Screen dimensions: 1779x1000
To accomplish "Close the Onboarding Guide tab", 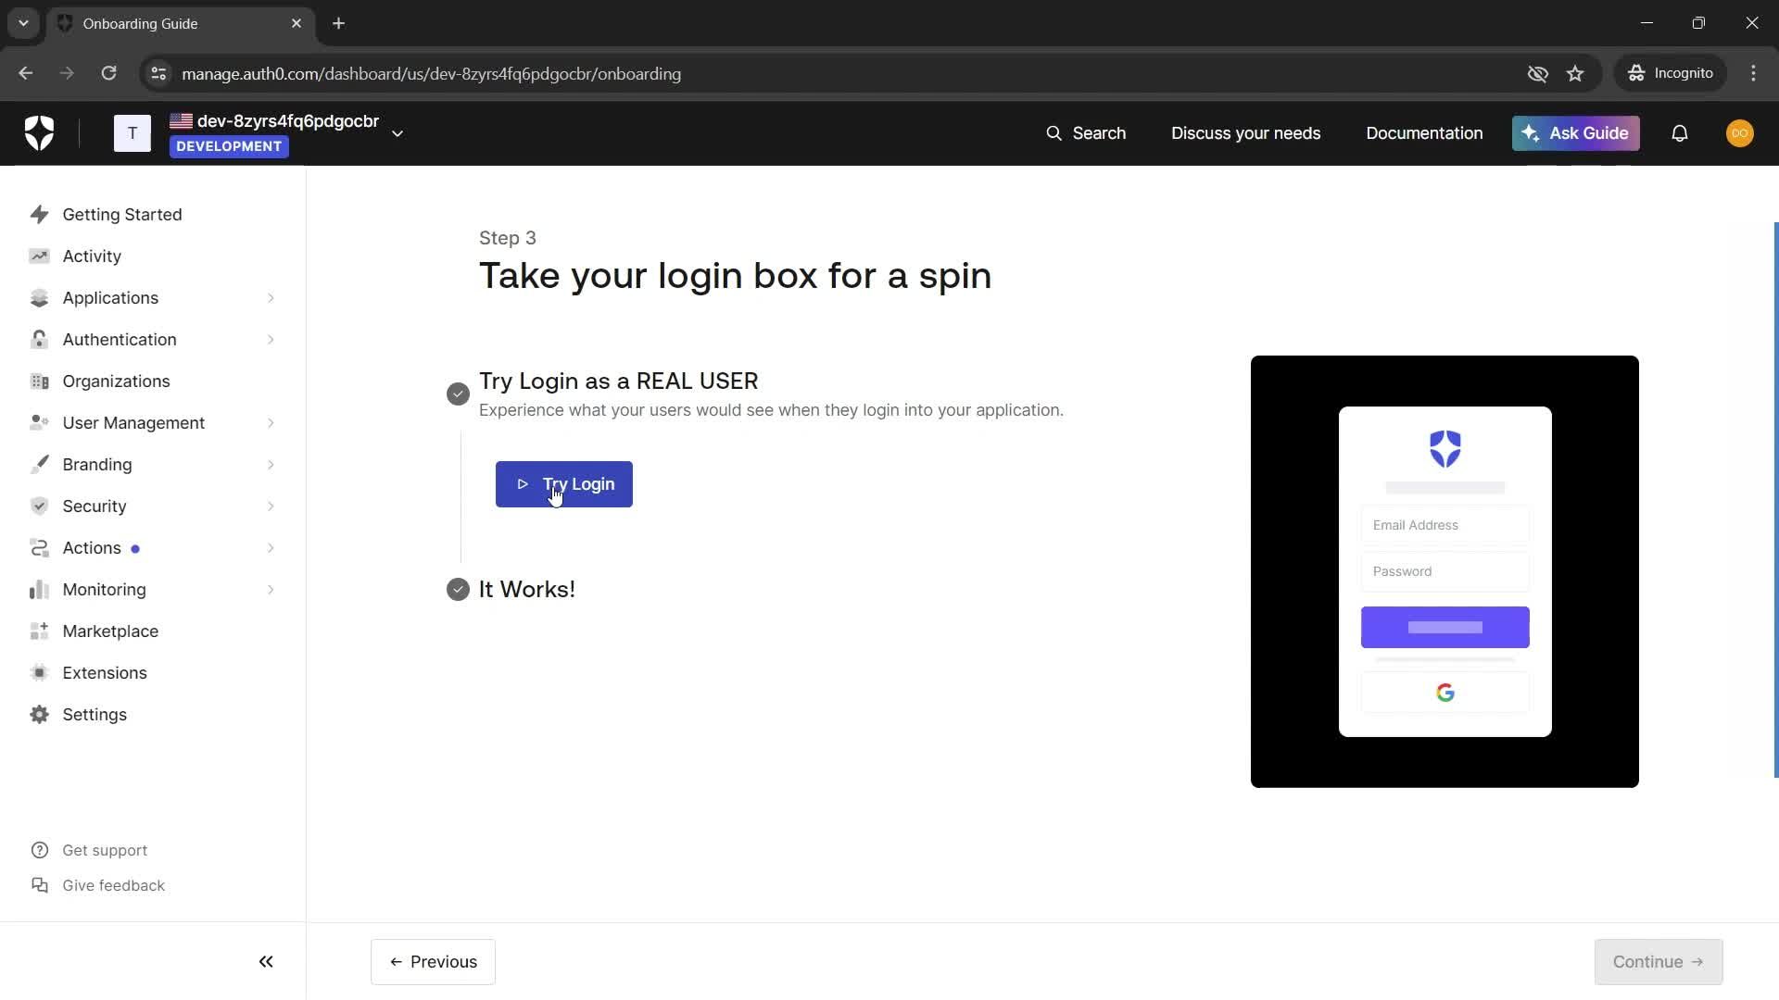I will [296, 23].
